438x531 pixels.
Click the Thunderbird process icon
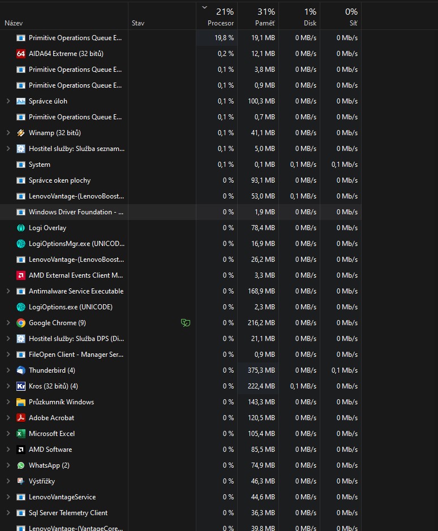pos(21,370)
